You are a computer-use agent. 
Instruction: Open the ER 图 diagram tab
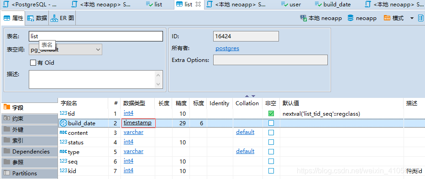(63, 18)
